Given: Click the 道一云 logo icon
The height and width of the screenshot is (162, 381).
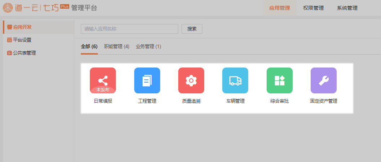Looking at the screenshot, I should pyautogui.click(x=9, y=8).
